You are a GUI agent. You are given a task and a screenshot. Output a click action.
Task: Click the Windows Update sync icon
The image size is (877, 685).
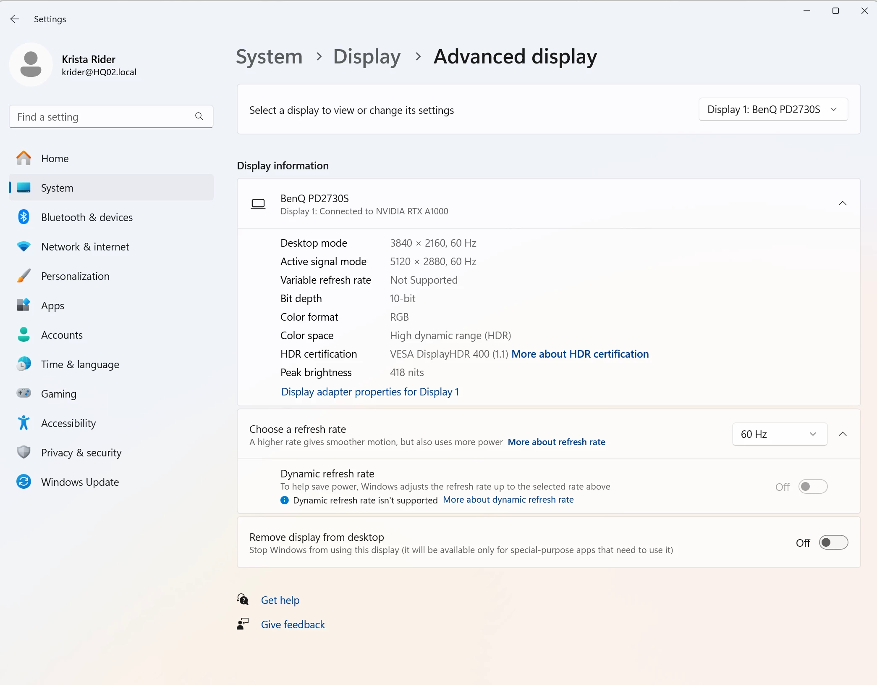click(24, 482)
